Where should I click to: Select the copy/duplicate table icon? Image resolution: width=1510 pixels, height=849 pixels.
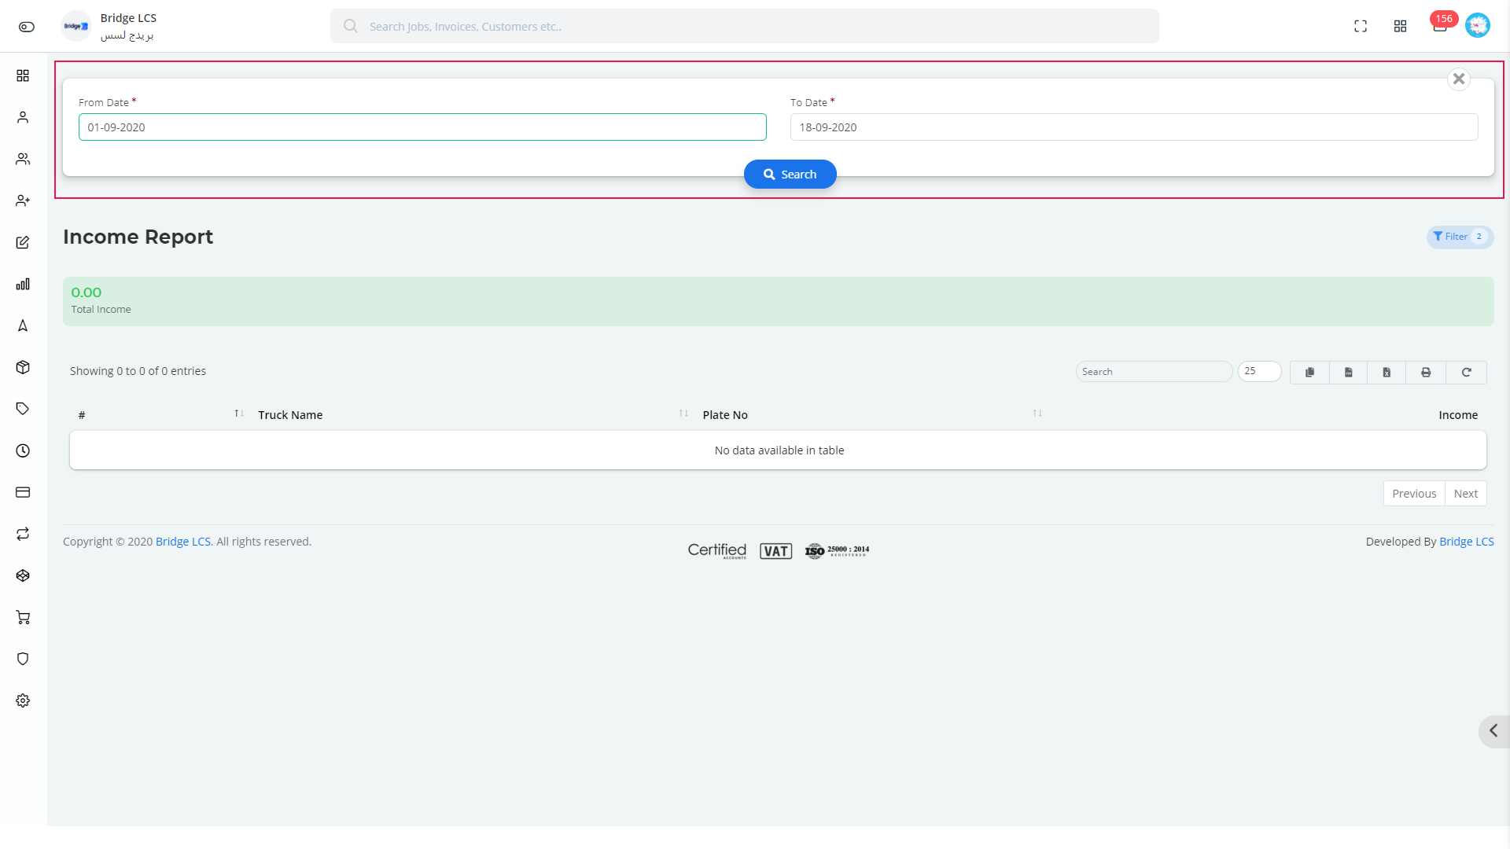pyautogui.click(x=1309, y=371)
